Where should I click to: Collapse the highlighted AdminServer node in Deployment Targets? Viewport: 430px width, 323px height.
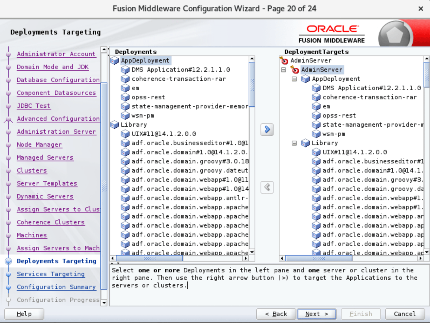(284, 70)
